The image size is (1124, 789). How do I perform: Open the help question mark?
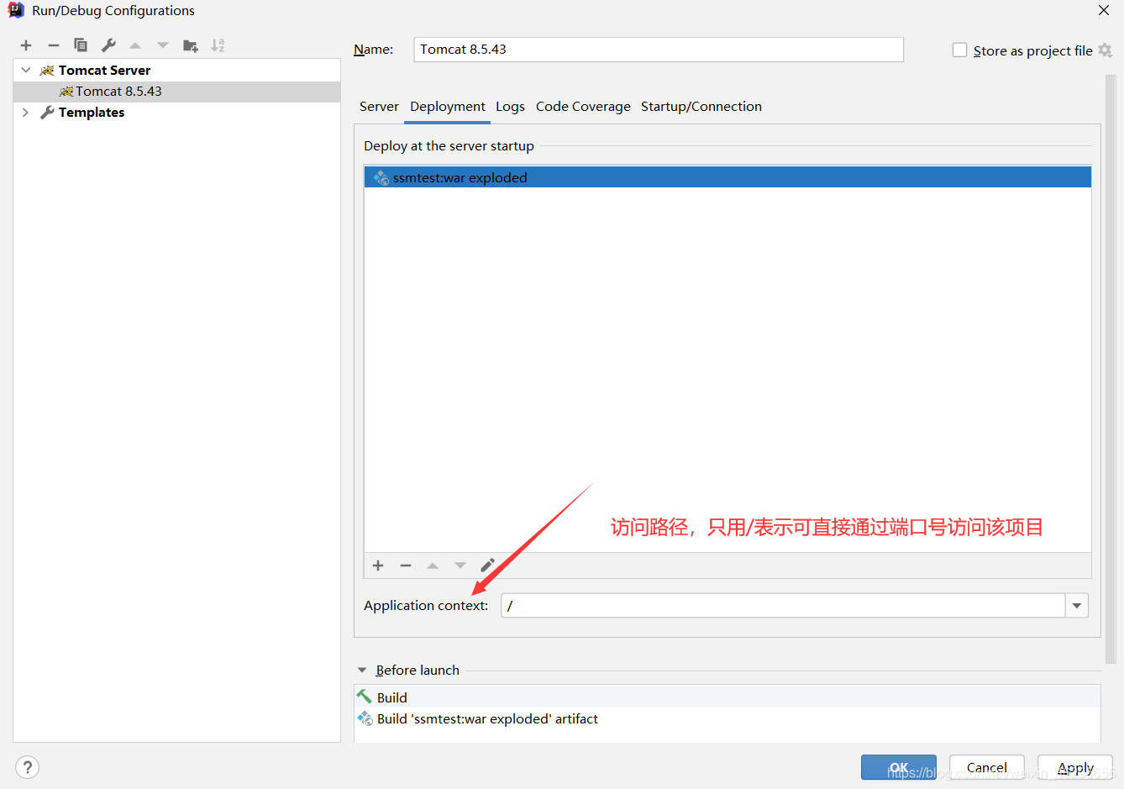click(27, 767)
